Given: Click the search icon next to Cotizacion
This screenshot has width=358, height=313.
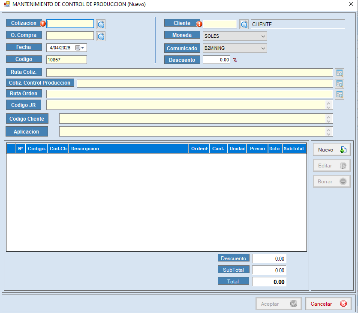Looking at the screenshot, I should click(x=101, y=24).
